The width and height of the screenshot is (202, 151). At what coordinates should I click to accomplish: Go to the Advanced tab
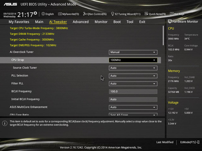81,22
